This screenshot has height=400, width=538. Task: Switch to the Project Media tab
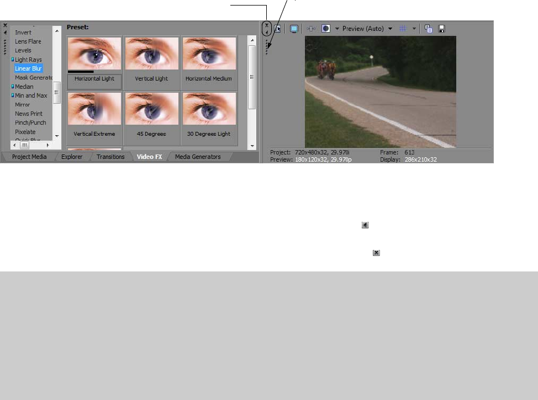[x=29, y=157]
